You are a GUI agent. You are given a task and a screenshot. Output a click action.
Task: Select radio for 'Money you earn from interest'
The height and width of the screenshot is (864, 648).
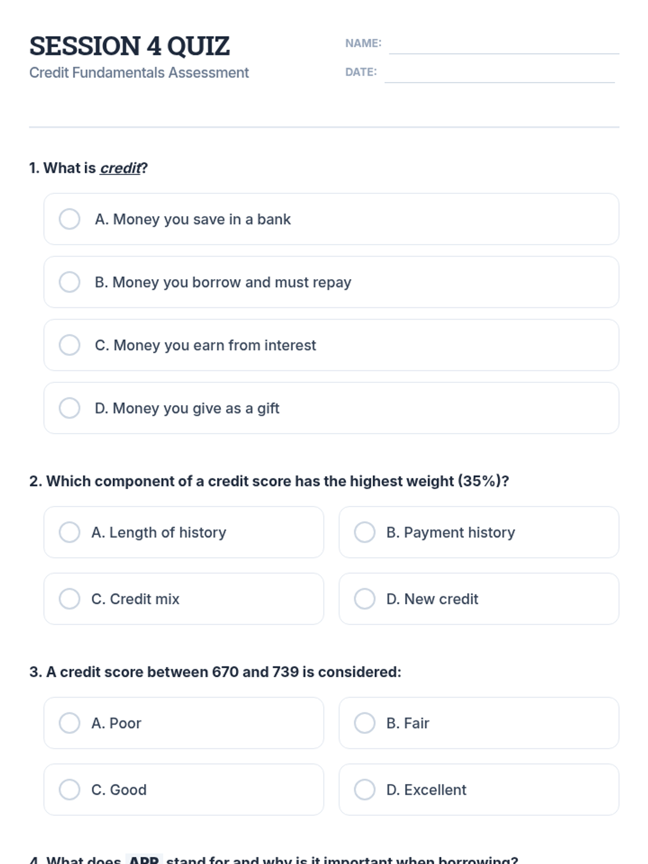click(70, 345)
